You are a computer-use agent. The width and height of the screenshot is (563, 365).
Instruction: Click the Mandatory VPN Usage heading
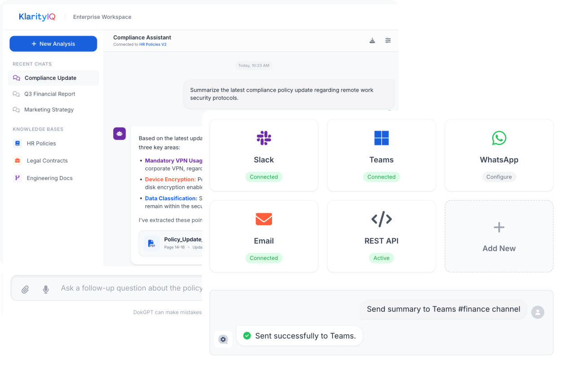coord(174,160)
